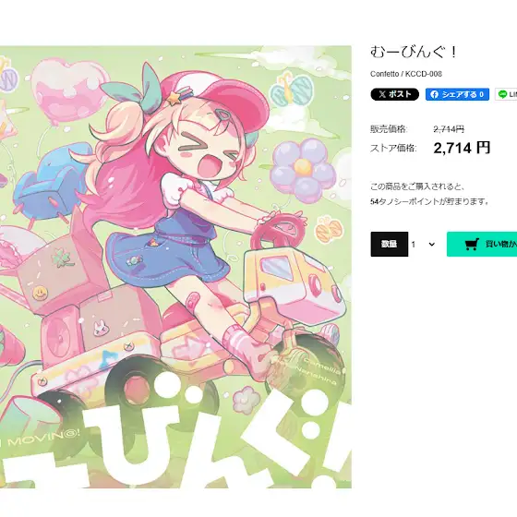Open the Confetto / KCCD-008 label link
The image size is (517, 517).
tap(406, 74)
